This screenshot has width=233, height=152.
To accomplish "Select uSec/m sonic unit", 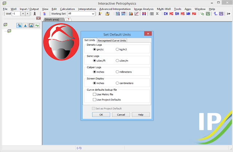I will click(x=122, y=61).
